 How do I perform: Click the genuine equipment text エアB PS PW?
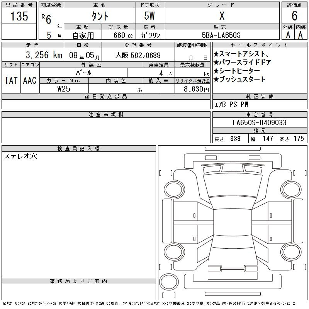pyautogui.click(x=231, y=104)
